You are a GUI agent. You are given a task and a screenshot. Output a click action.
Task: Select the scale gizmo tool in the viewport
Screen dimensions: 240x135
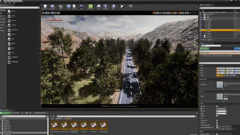click(x=158, y=13)
